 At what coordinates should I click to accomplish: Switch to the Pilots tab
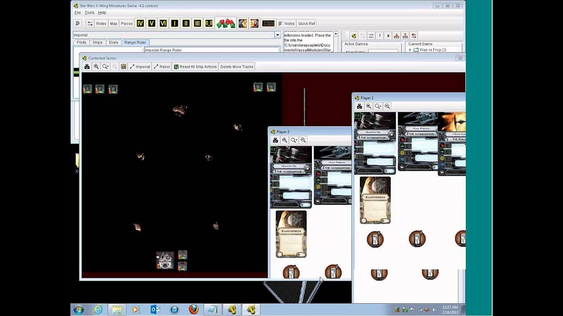pyautogui.click(x=81, y=43)
